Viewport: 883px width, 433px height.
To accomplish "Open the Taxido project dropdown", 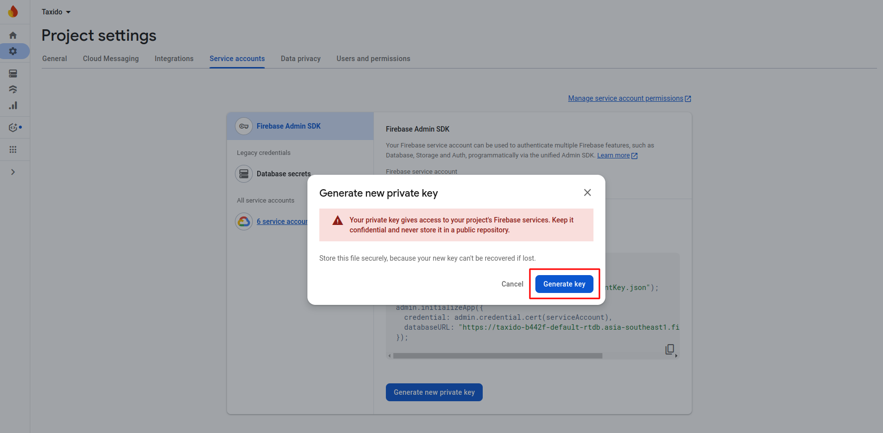I will (x=56, y=12).
